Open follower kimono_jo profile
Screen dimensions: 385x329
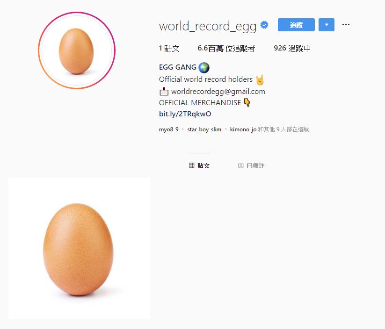click(243, 129)
